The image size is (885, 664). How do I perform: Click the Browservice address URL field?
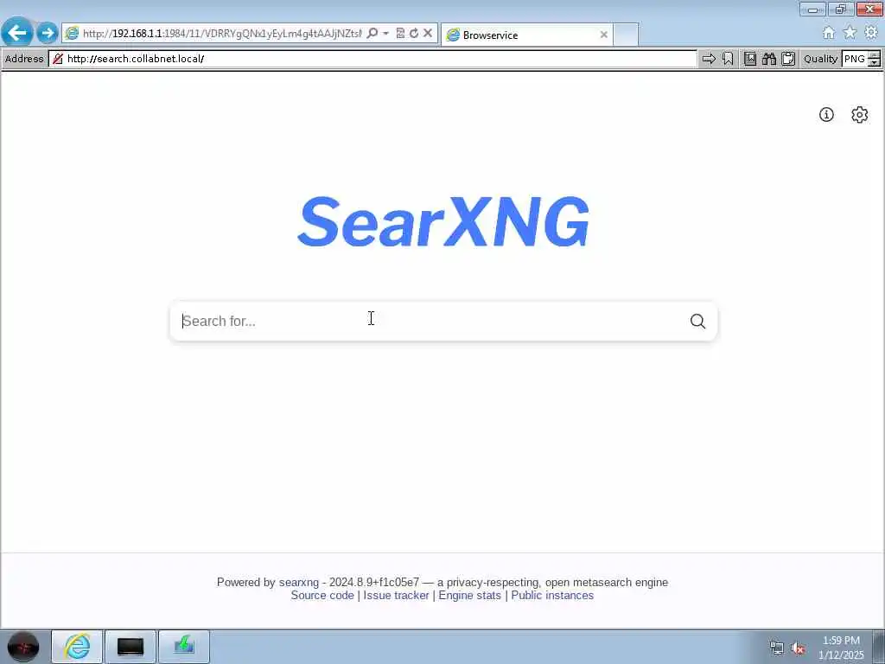[x=372, y=59]
